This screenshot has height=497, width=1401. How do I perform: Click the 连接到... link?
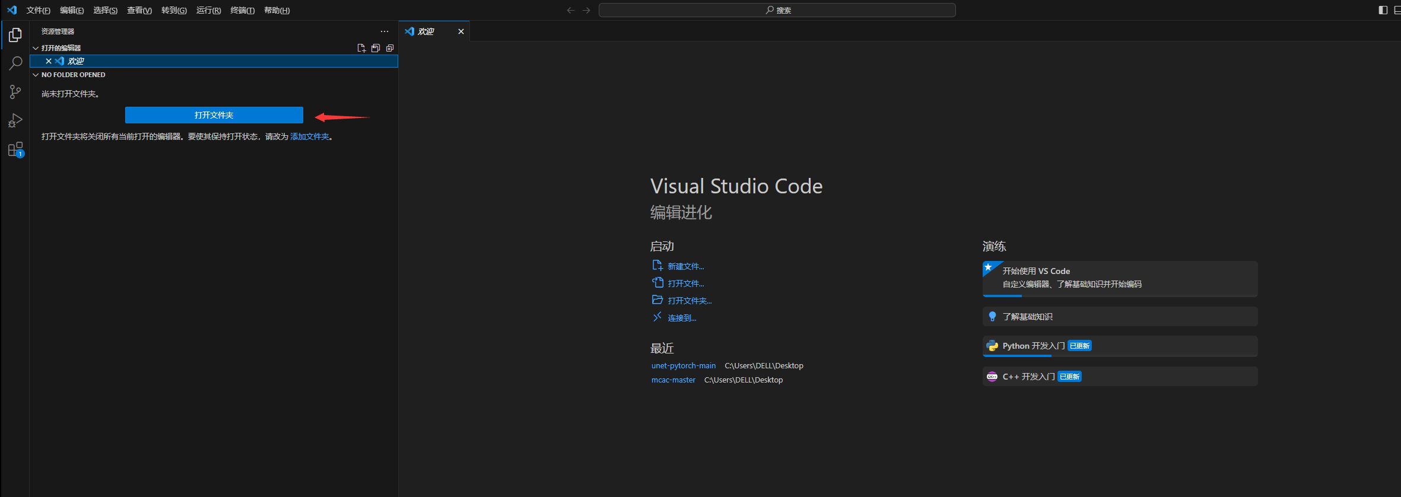682,318
